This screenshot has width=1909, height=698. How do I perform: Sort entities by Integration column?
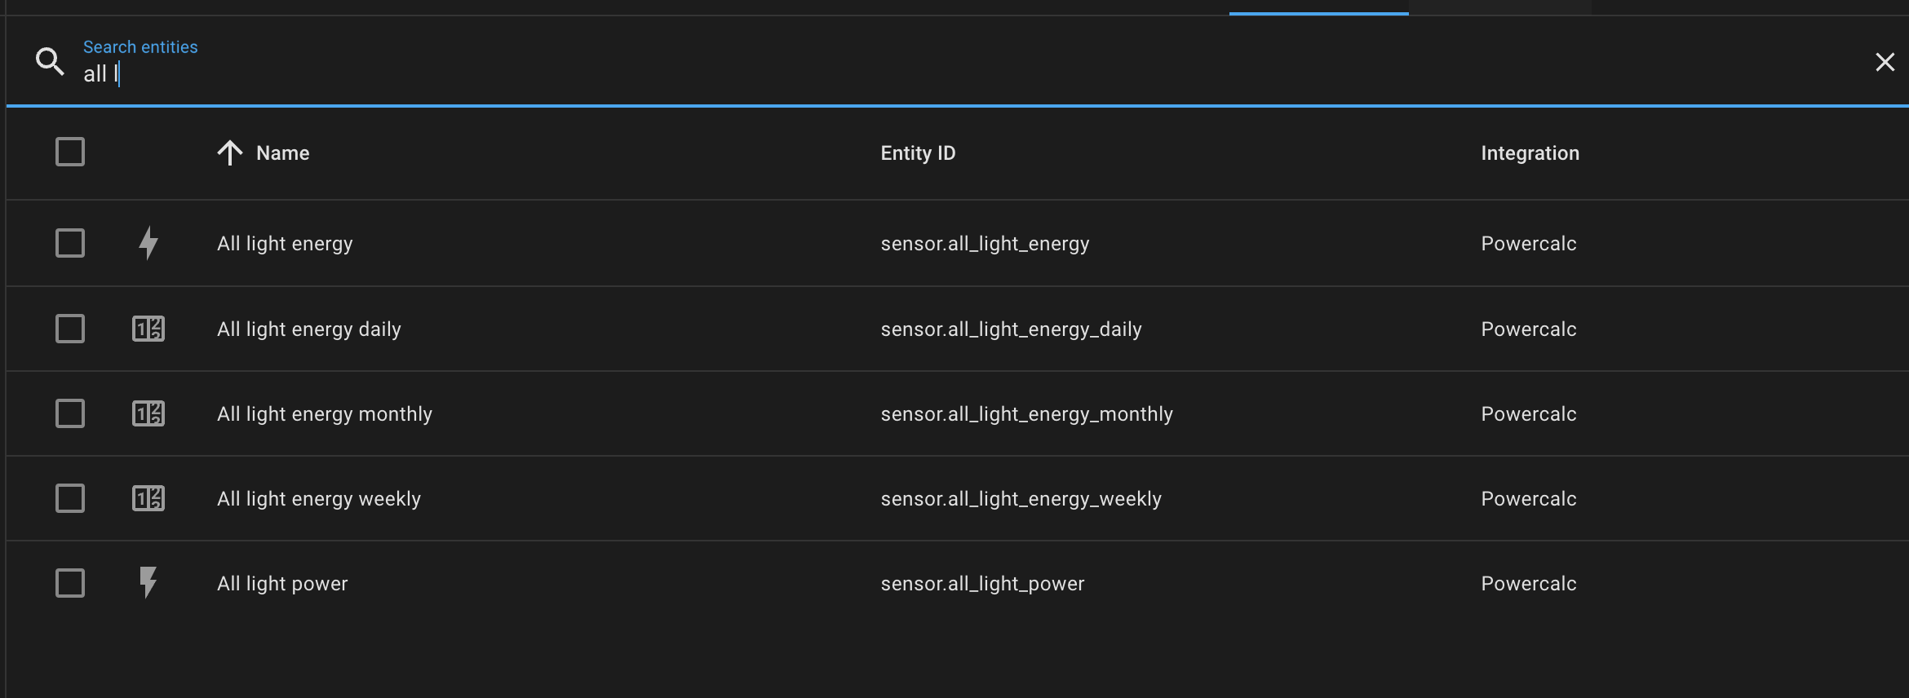pyautogui.click(x=1530, y=152)
